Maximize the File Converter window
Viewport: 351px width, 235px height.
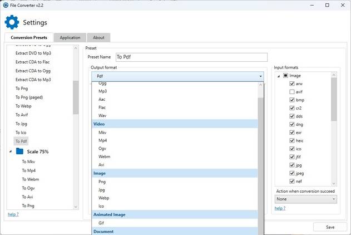coord(327,5)
